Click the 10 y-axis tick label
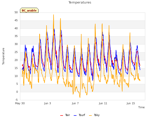The height and width of the screenshot is (120, 160). point(16,76)
